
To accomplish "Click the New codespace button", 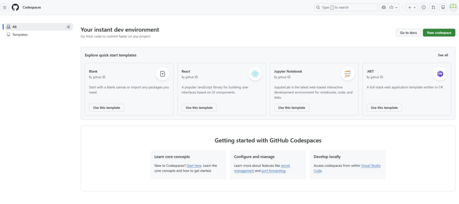I will pyautogui.click(x=439, y=33).
